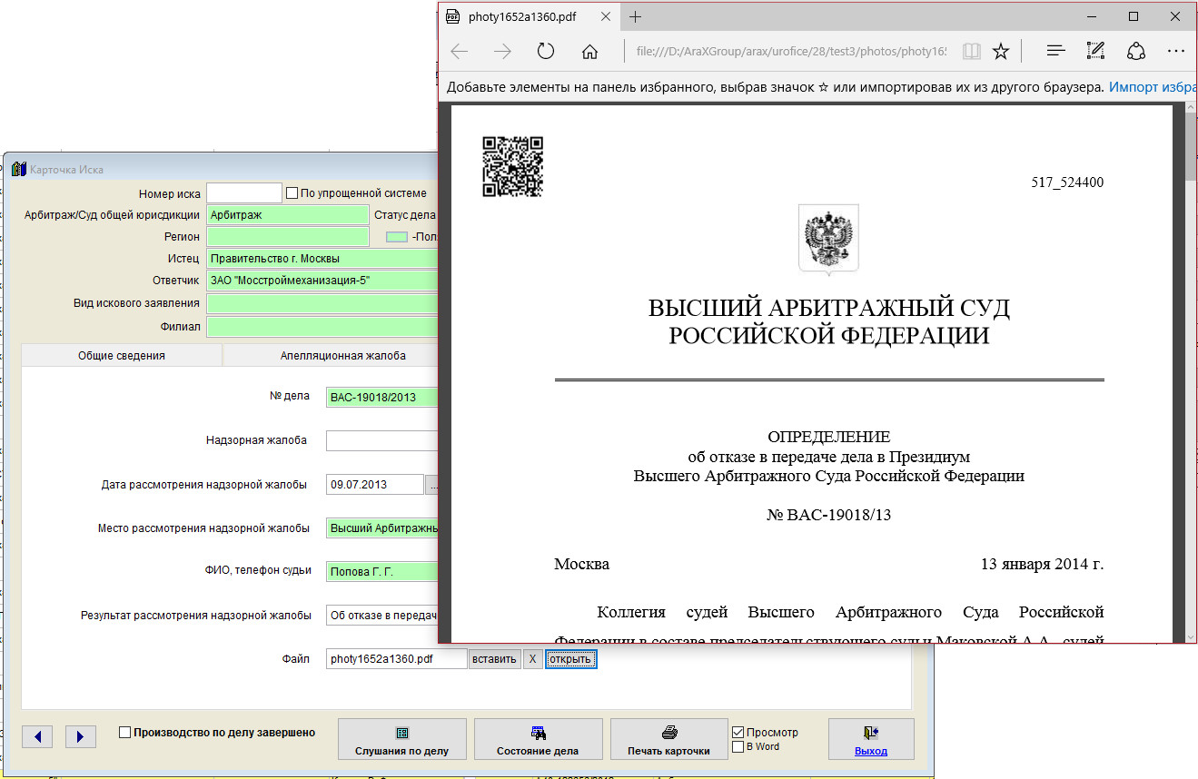Open a new tab in Edge
The width and height of the screenshot is (1198, 779).
635,17
